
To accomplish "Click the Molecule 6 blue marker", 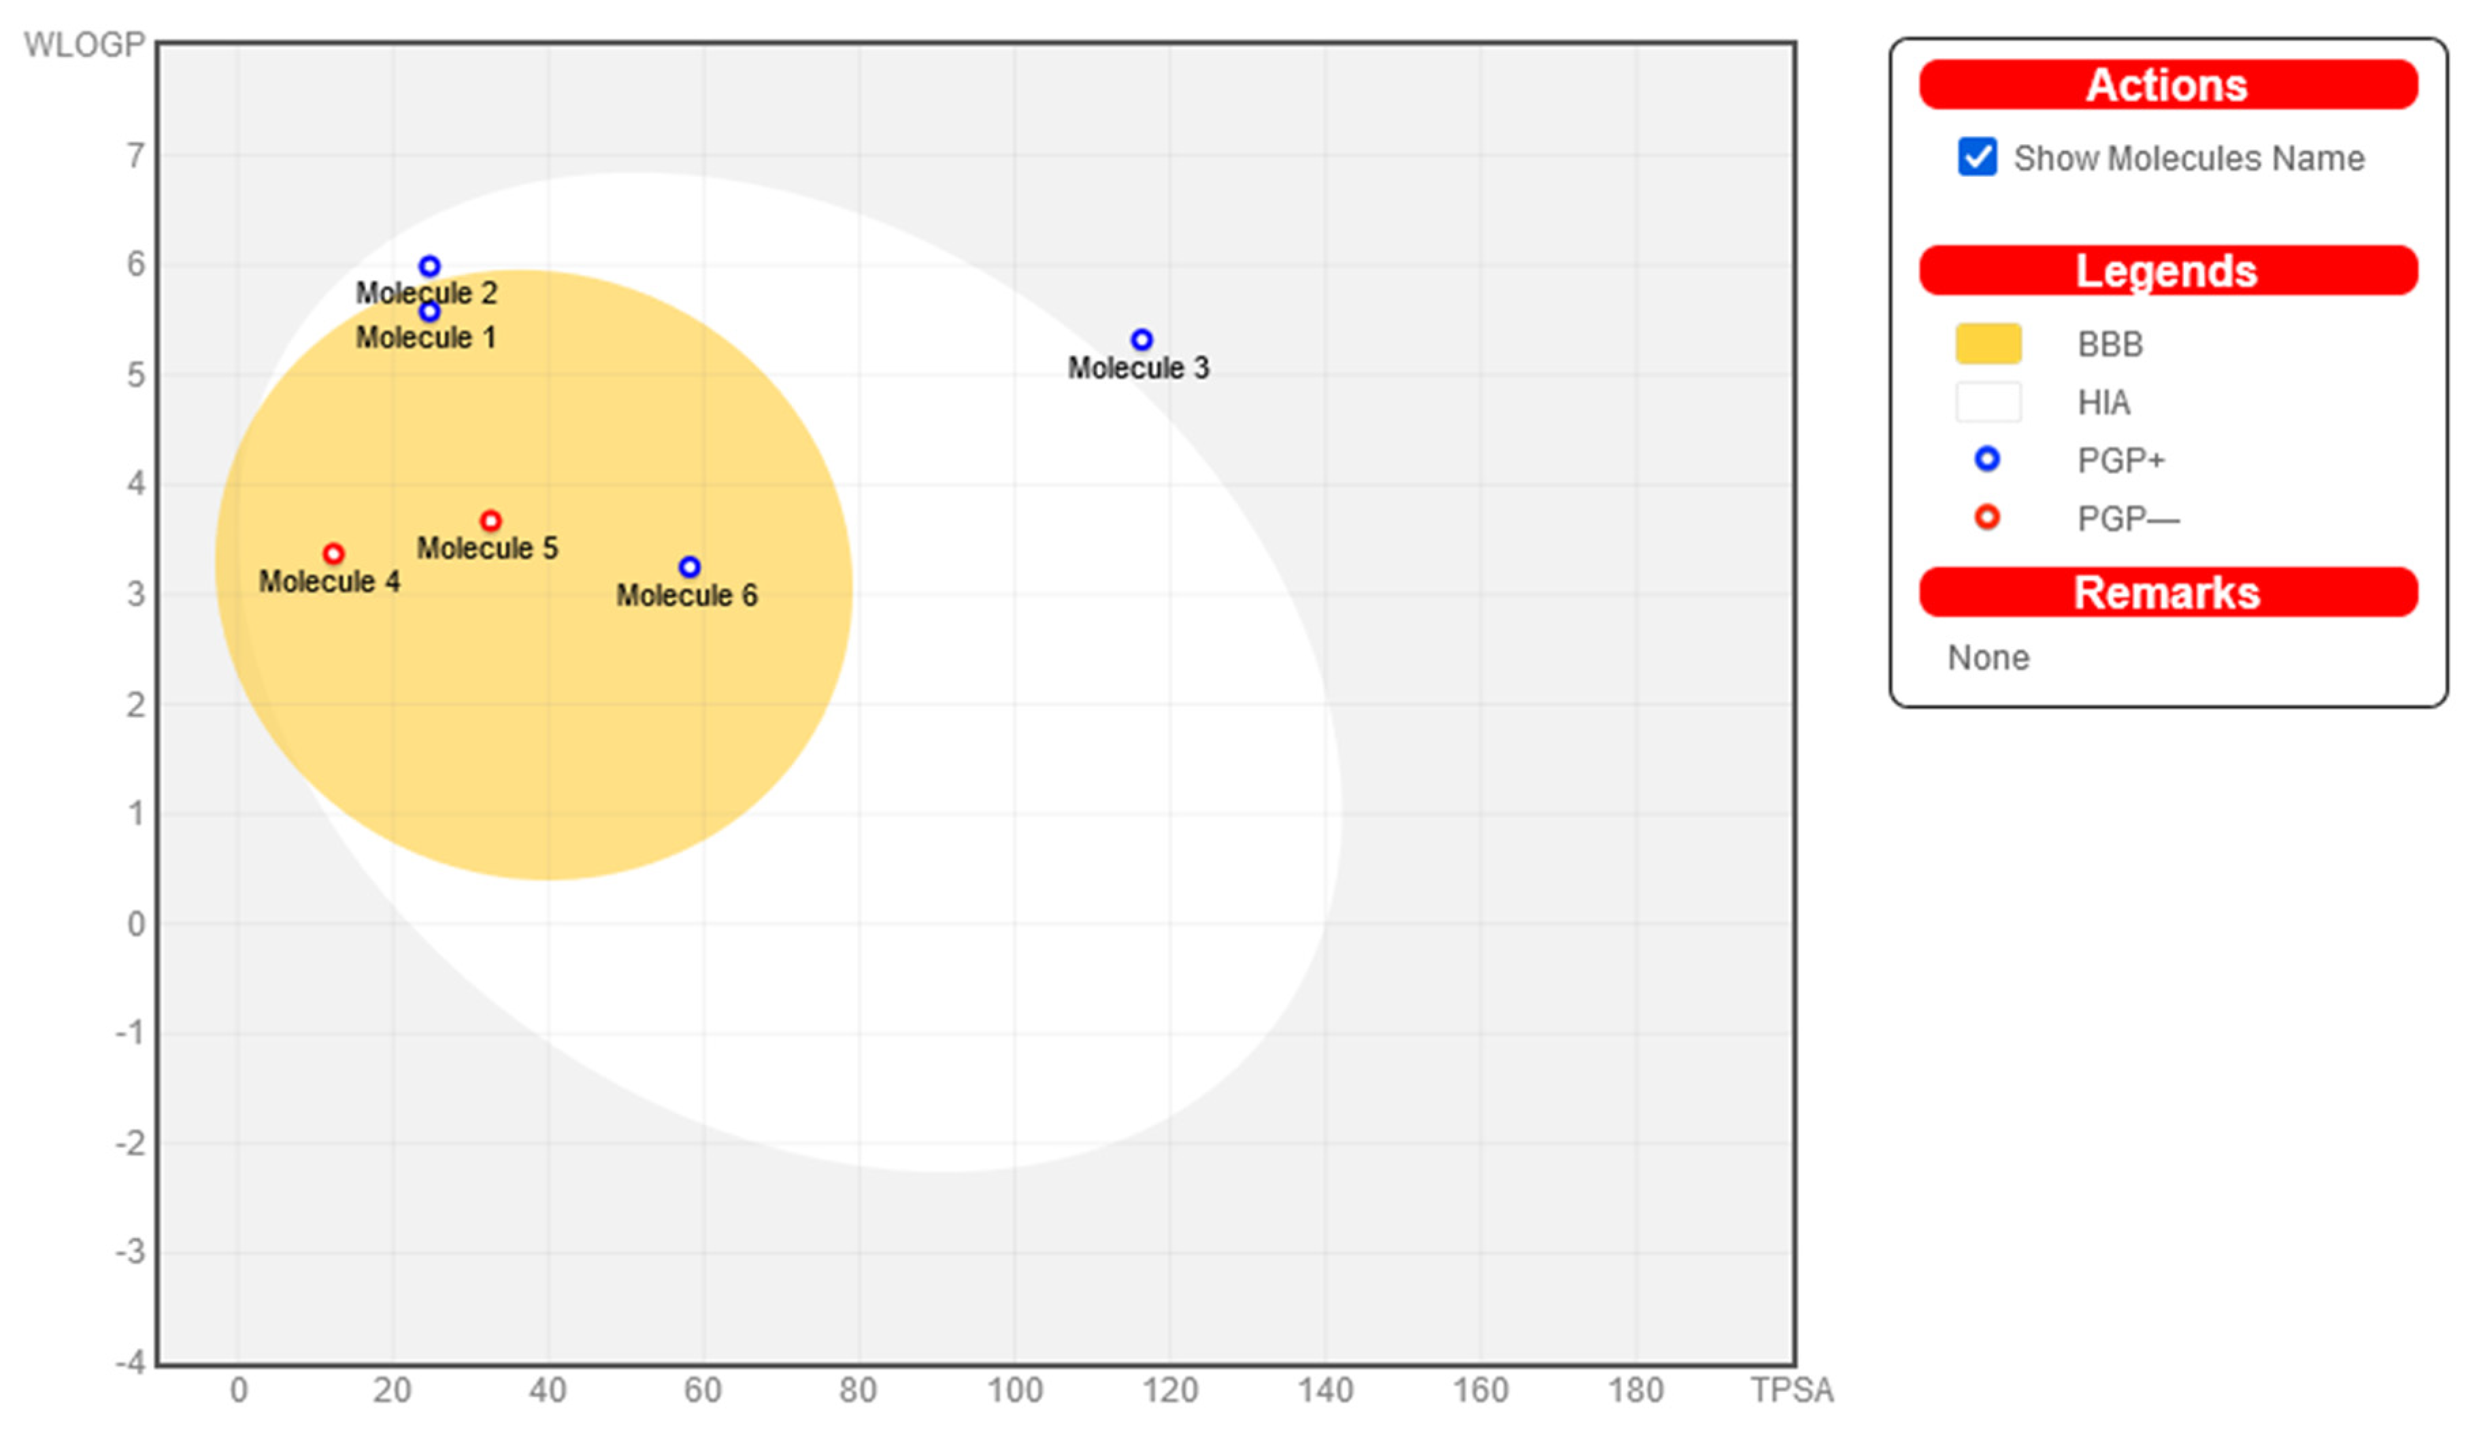I will coord(689,567).
